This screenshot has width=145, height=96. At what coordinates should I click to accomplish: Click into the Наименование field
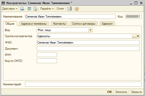[70, 17]
